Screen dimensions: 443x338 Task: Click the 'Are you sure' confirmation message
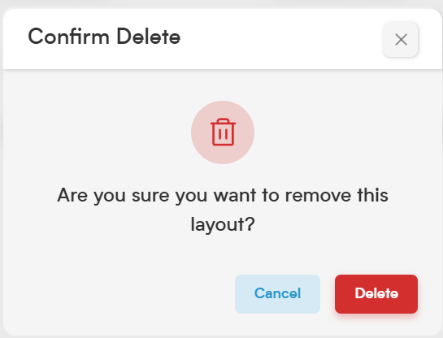(x=223, y=210)
